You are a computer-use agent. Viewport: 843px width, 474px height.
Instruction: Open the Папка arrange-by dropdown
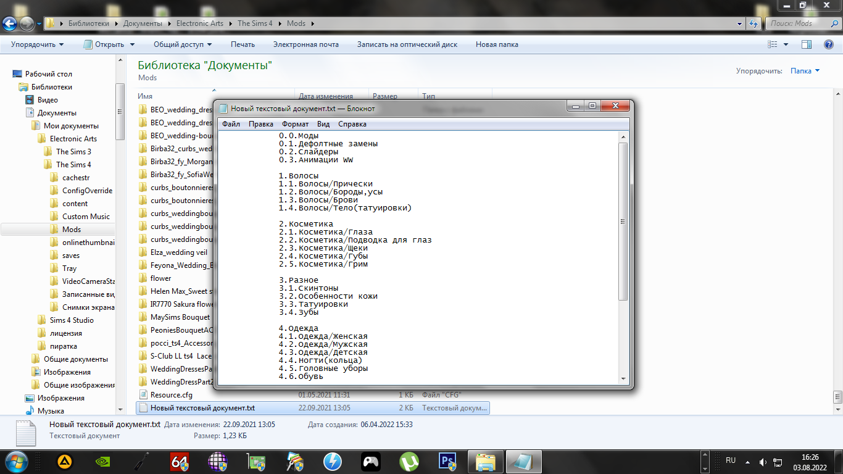(x=805, y=71)
